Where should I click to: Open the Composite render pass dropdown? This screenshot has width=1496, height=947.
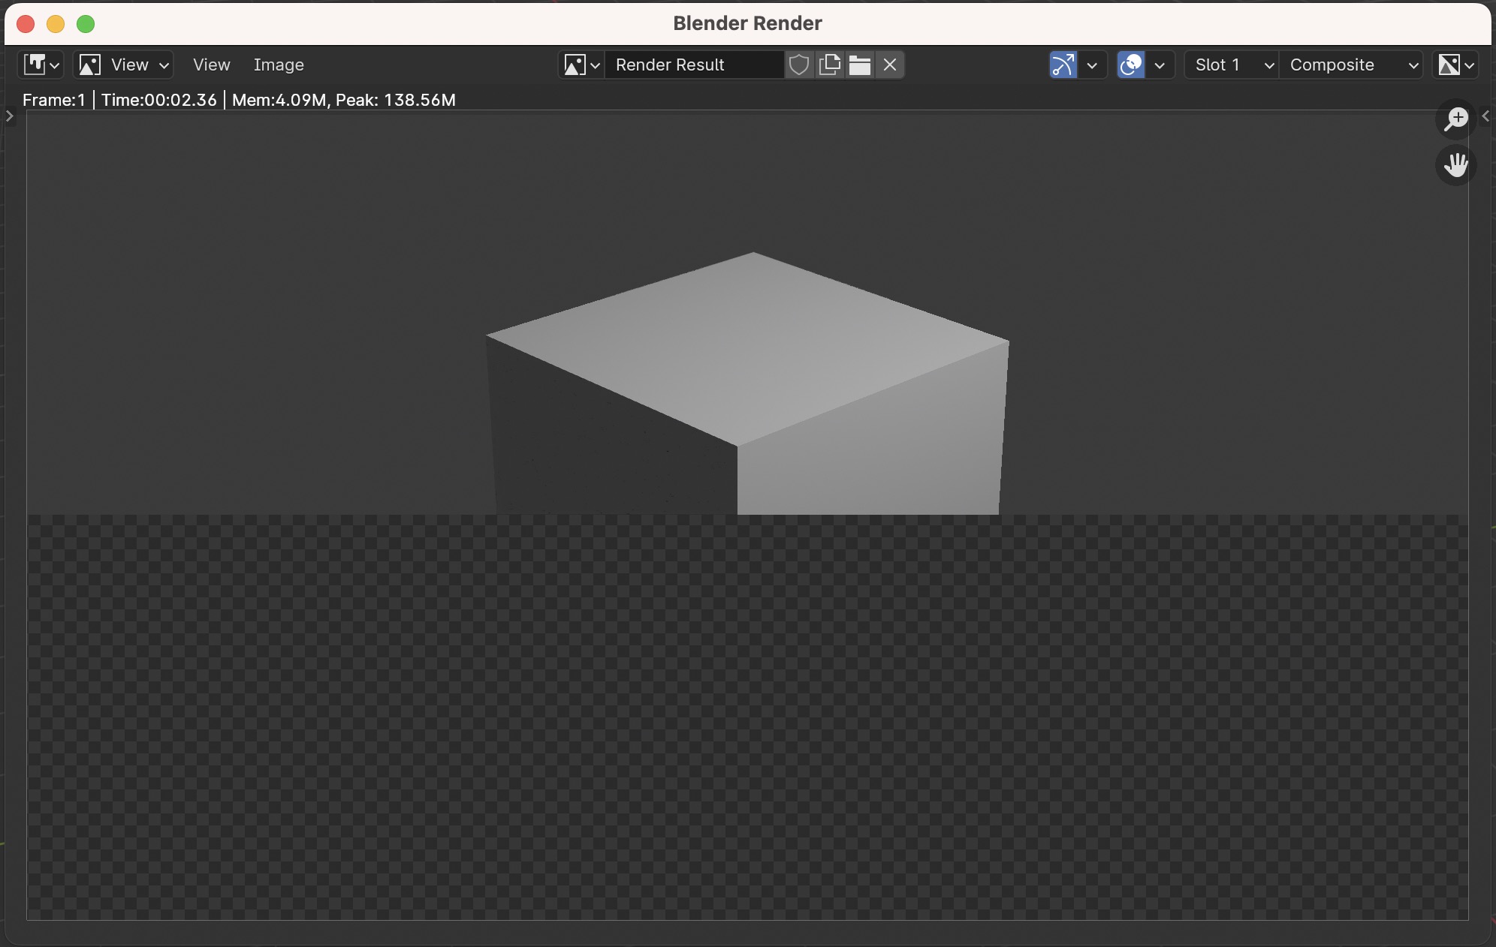coord(1351,65)
